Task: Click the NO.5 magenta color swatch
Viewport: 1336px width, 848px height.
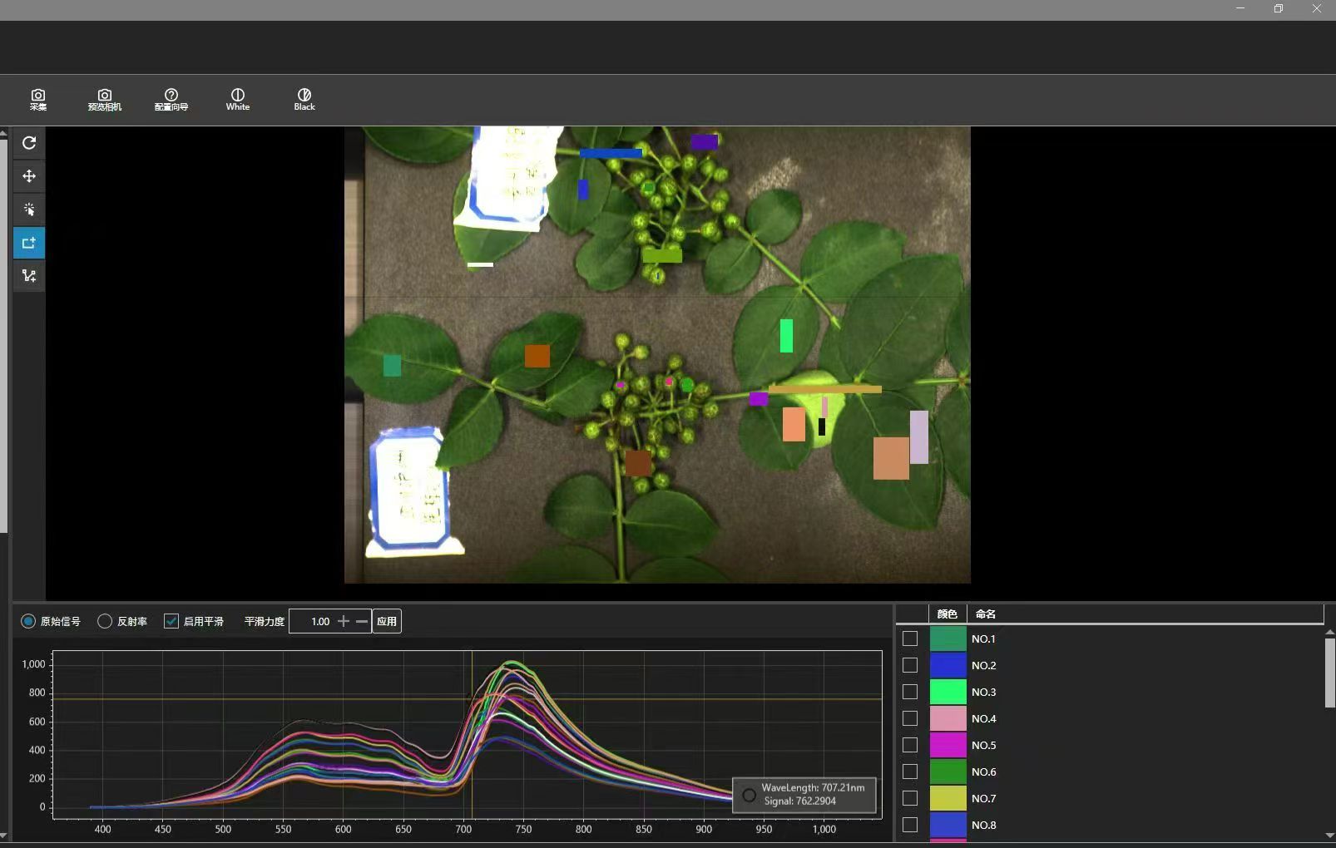Action: pos(948,745)
